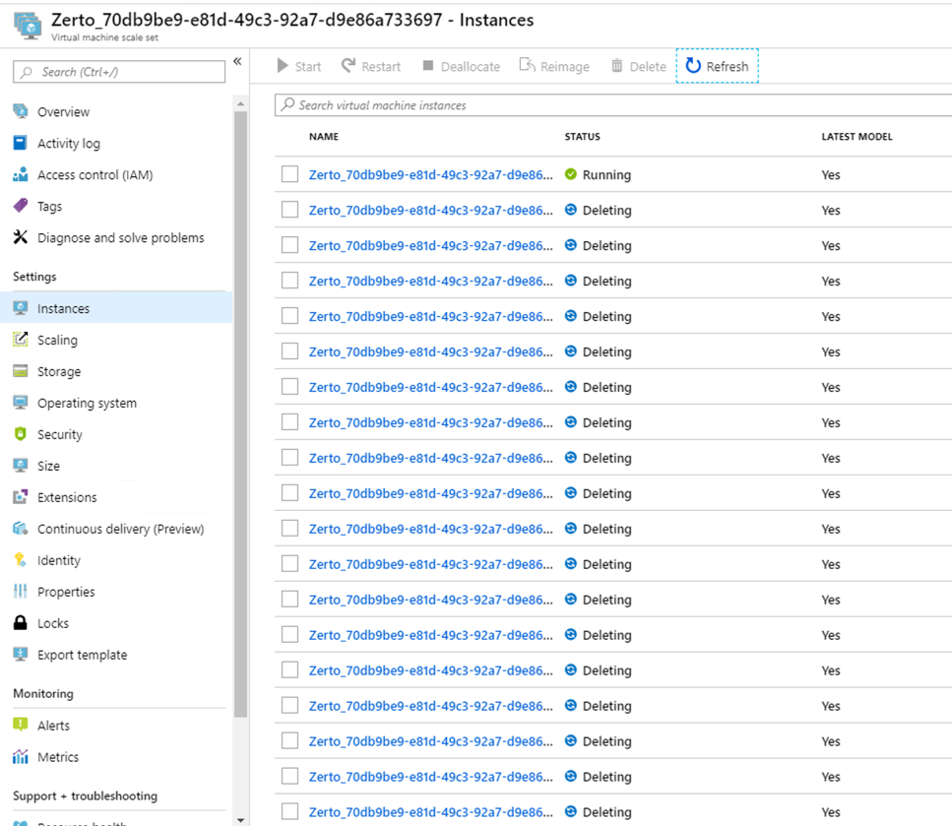Click the Overview sidebar icon
The image size is (952, 826).
20,111
